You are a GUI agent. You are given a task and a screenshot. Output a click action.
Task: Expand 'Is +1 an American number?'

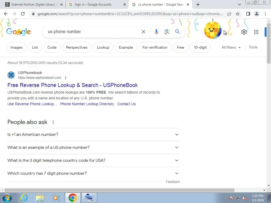(94, 135)
